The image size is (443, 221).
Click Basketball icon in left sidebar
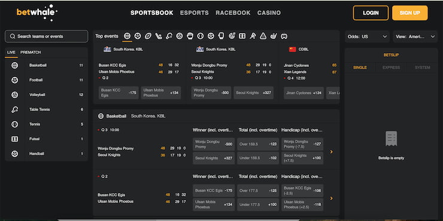pyautogui.click(x=15, y=65)
